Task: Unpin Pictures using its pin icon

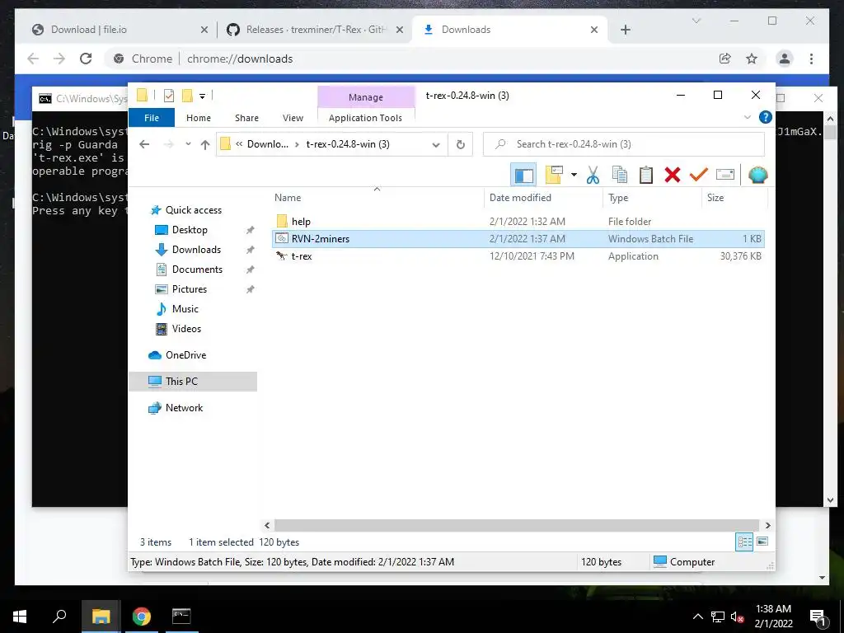Action: [250, 289]
